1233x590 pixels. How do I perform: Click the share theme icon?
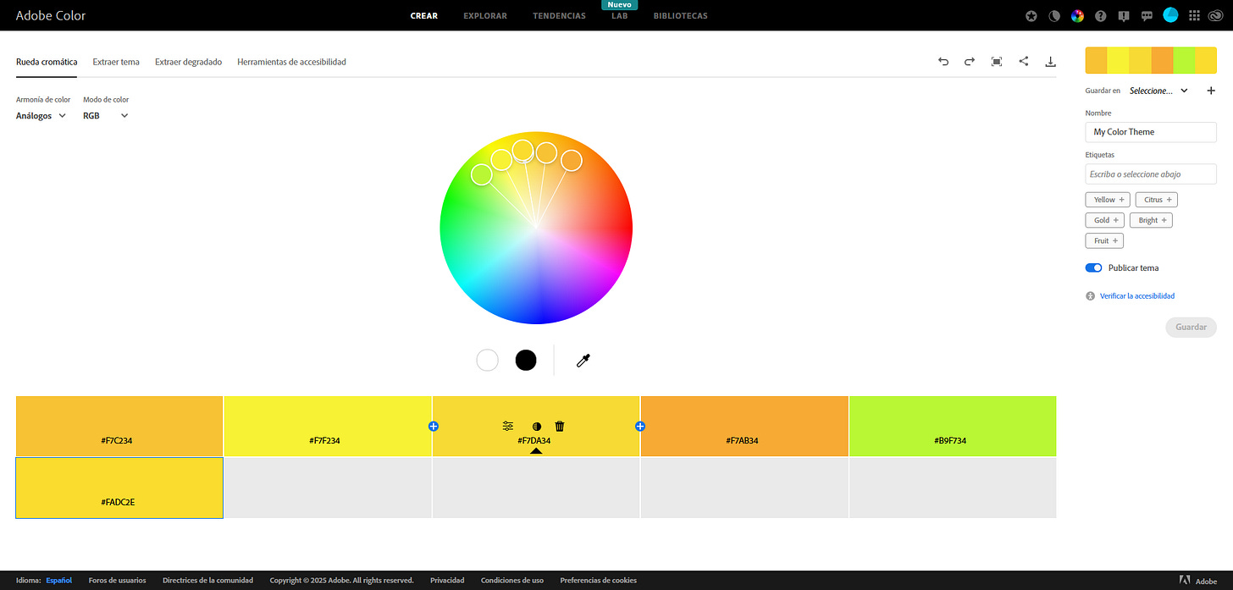click(1024, 61)
